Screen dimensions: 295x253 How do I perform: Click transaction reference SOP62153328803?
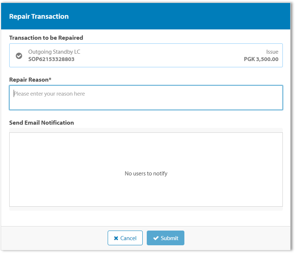(x=51, y=59)
